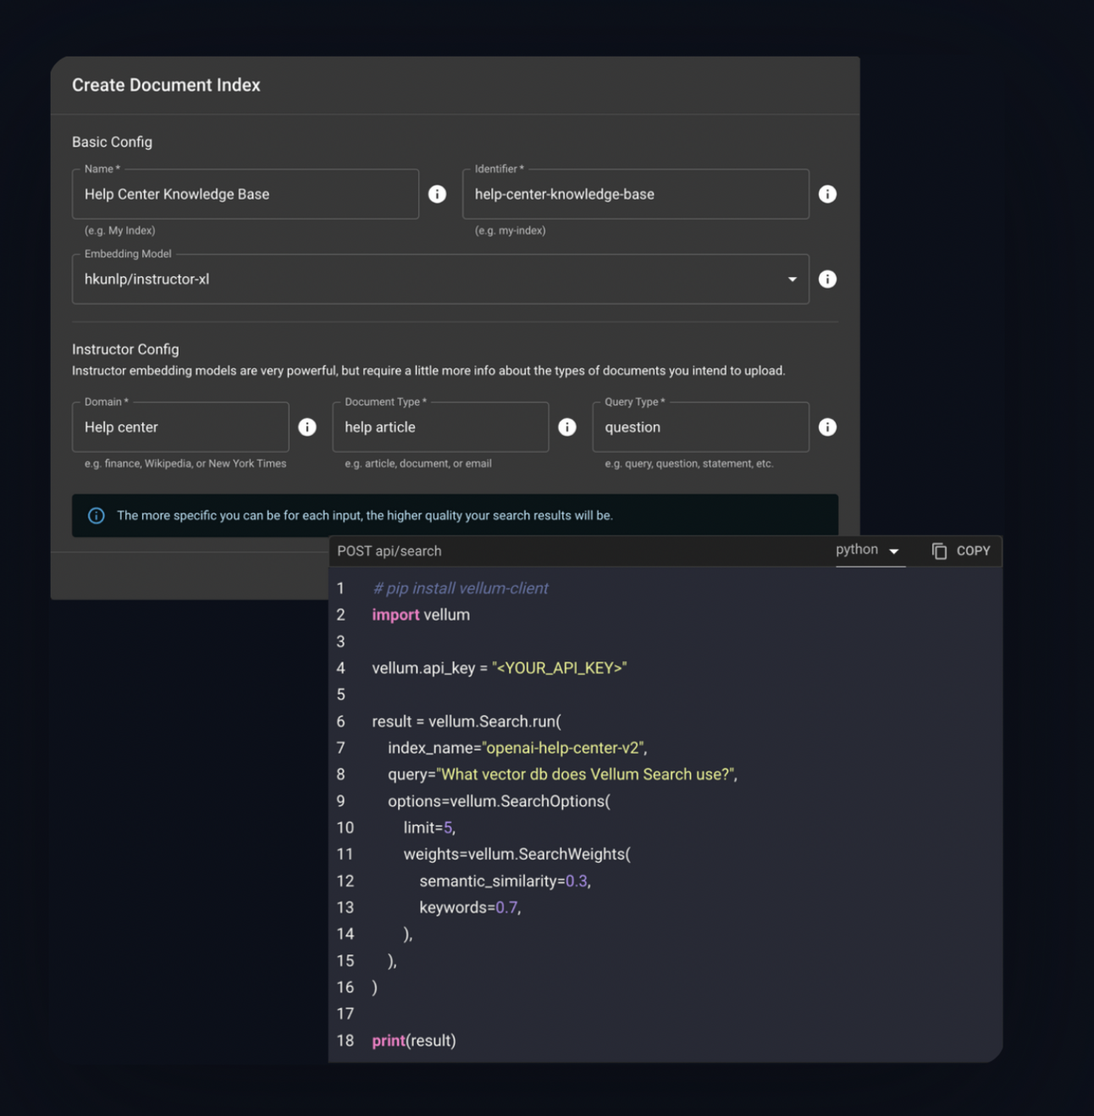Select the Document Type field help article
Screen dimensions: 1094x1116
point(440,427)
